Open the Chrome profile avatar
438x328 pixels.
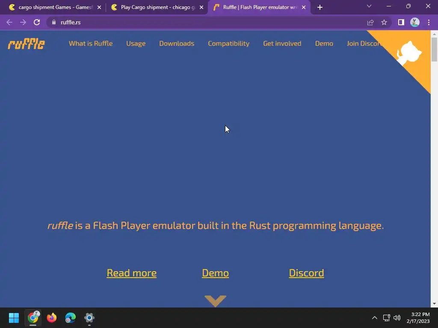point(415,22)
